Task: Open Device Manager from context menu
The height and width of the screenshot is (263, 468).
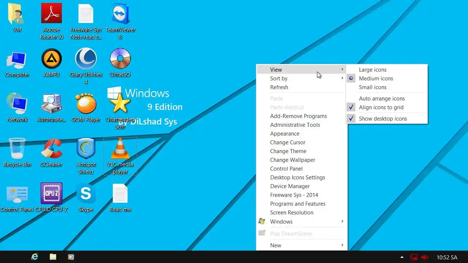Action: pos(302,186)
